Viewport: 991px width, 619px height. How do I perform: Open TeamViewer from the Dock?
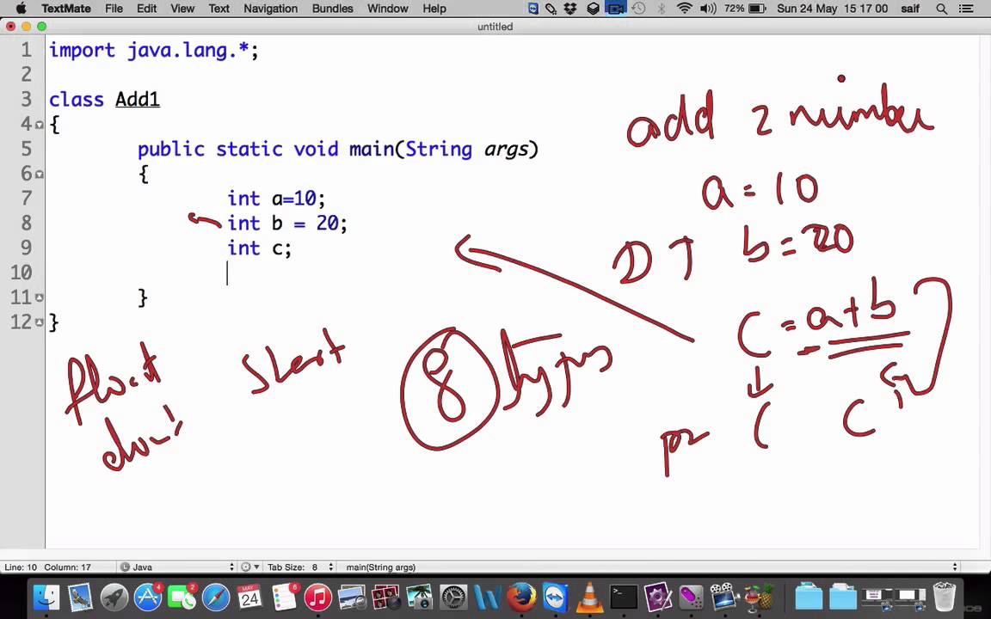click(555, 597)
